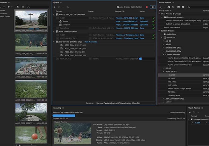Open the Queue panel menu
Viewport: 209px width, 146px height.
pos(61,3)
